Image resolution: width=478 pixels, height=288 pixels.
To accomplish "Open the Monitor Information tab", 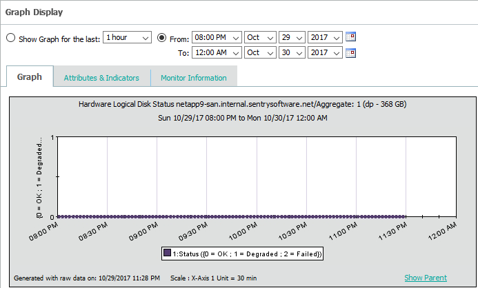I will coord(193,78).
